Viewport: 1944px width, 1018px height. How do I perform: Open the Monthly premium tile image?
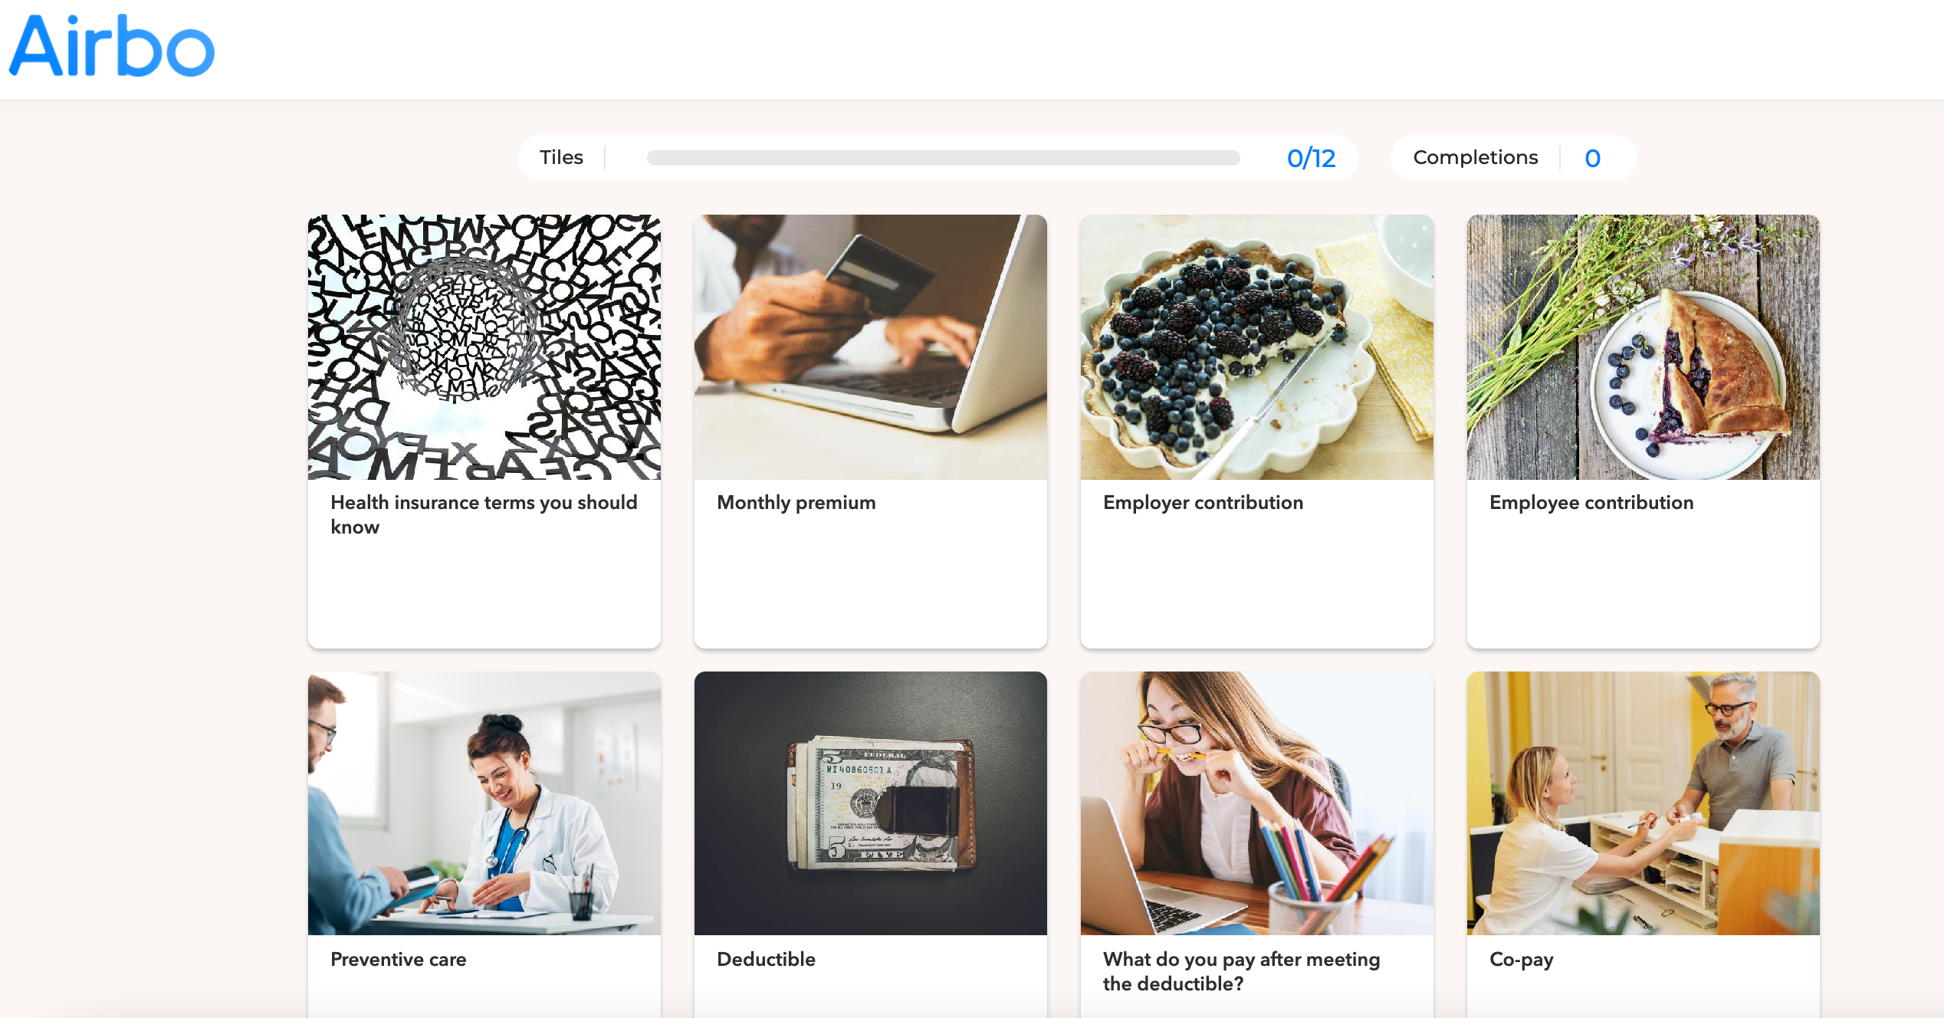871,347
